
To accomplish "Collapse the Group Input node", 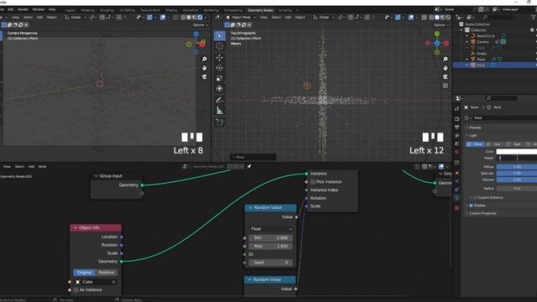I will [96, 176].
